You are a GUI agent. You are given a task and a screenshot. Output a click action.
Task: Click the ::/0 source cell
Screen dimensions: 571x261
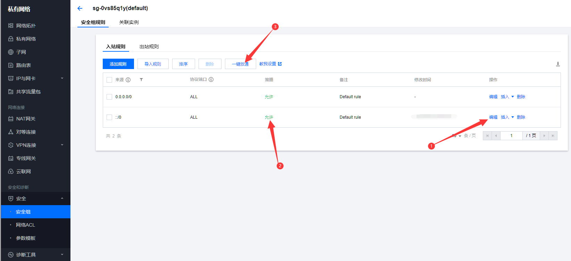click(x=118, y=117)
